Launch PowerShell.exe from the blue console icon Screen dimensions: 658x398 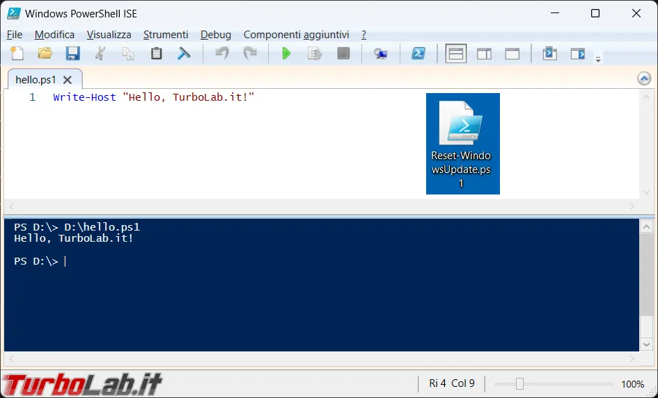tap(418, 53)
